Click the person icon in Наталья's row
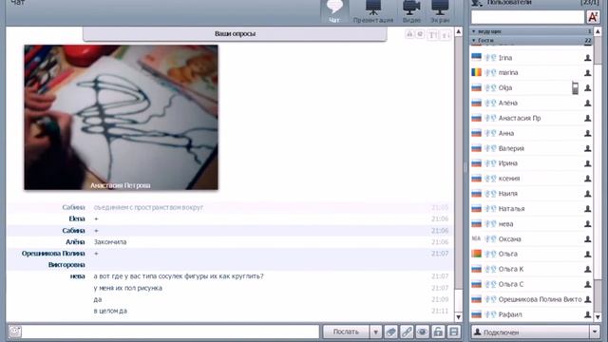This screenshot has width=608, height=342. pos(588,209)
